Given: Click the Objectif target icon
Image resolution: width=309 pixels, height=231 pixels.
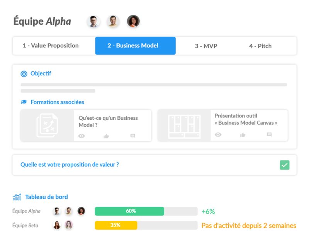Looking at the screenshot, I should tap(24, 74).
